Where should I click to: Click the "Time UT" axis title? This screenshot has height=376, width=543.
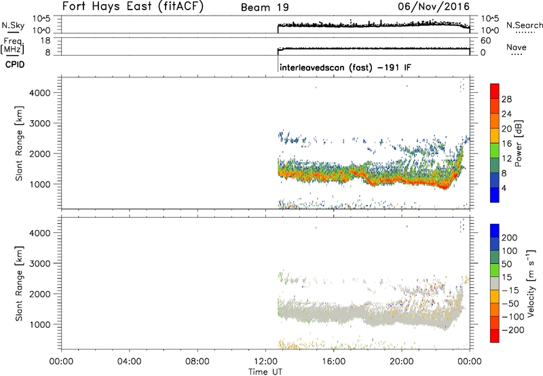pyautogui.click(x=265, y=372)
